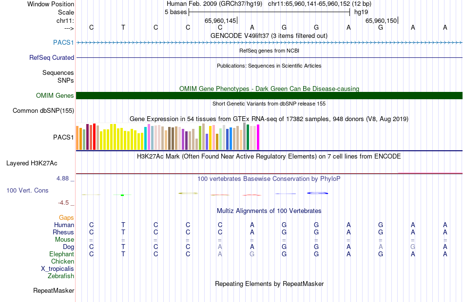Click the Rhesus species label

point(63,232)
